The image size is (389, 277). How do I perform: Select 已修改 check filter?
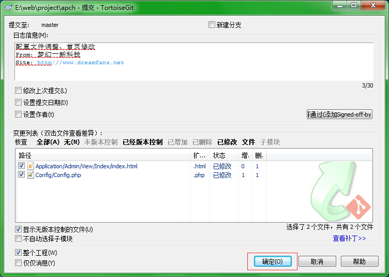coord(227,142)
